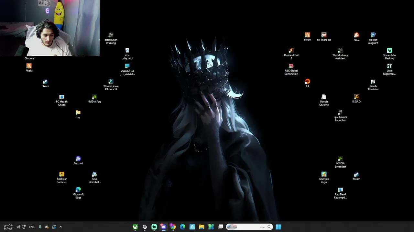Open the volume speaker control

pos(18,227)
